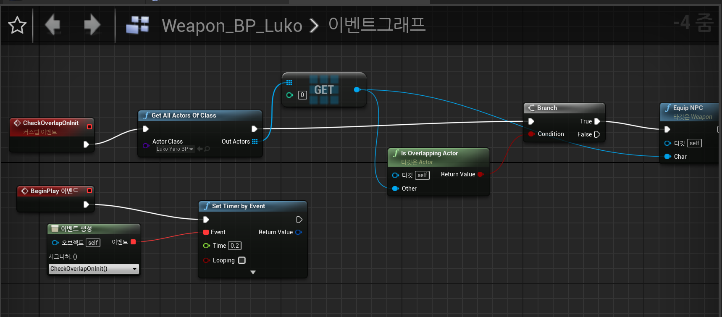Select BeginPlay 이벤트 node title
Image resolution: width=722 pixels, height=317 pixels.
pos(54,191)
